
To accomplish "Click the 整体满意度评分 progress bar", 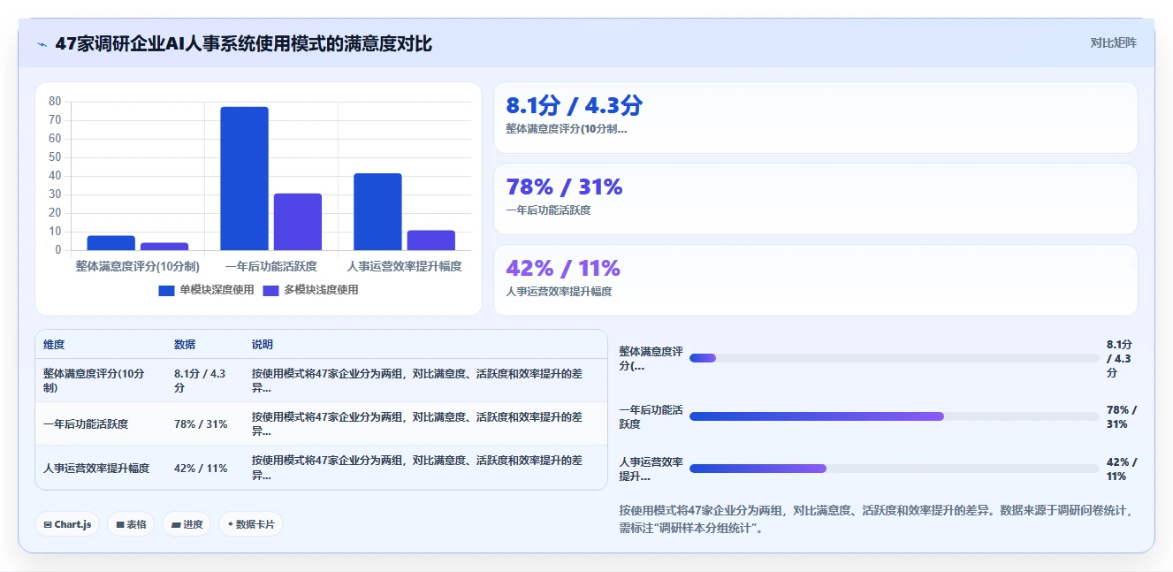I will pos(894,358).
